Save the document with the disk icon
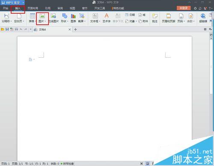The height and width of the screenshot is (166, 214). point(7,30)
